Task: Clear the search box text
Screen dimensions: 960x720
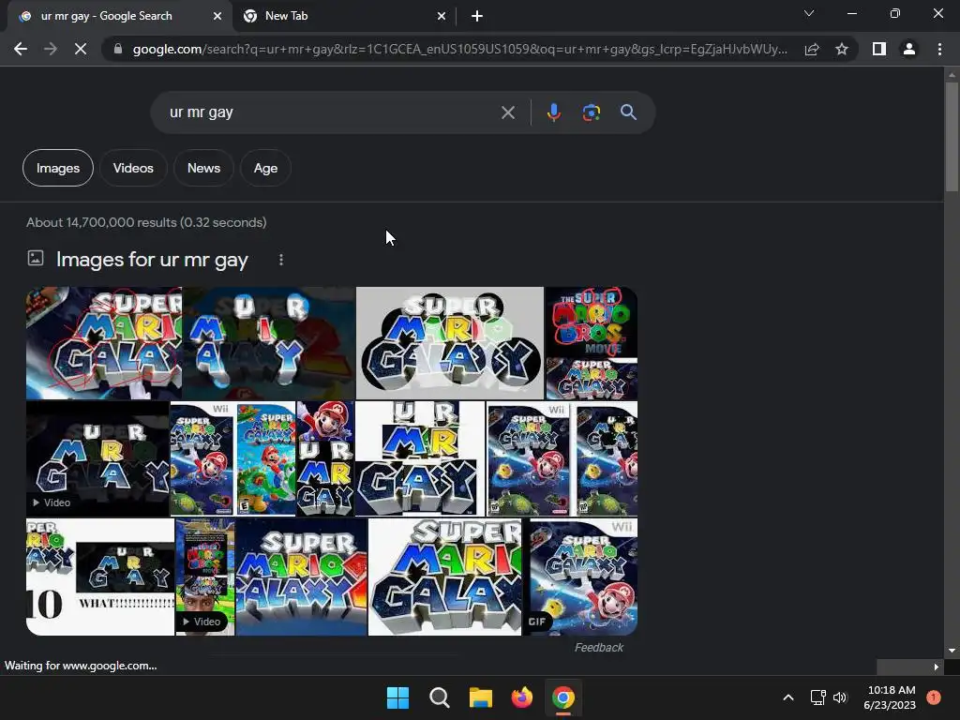Action: point(507,112)
